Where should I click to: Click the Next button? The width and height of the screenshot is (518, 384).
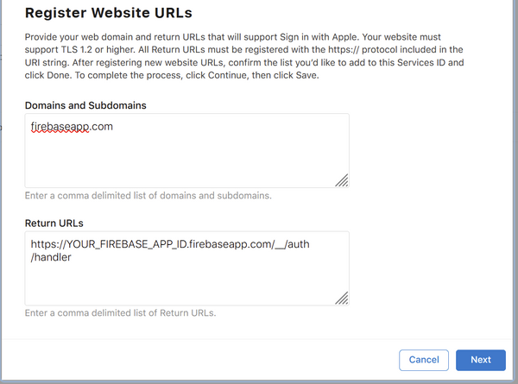pos(481,360)
